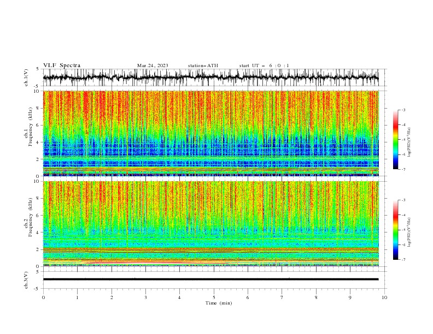The width and height of the screenshot is (433, 334).
Task: Click the ch.2 'Frequency (kHz)' axis label
Action: (30, 217)
